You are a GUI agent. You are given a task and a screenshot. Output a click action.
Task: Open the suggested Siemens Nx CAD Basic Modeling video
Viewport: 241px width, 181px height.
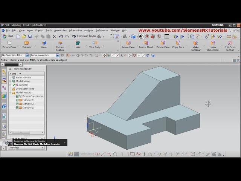pyautogui.click(x=37, y=144)
